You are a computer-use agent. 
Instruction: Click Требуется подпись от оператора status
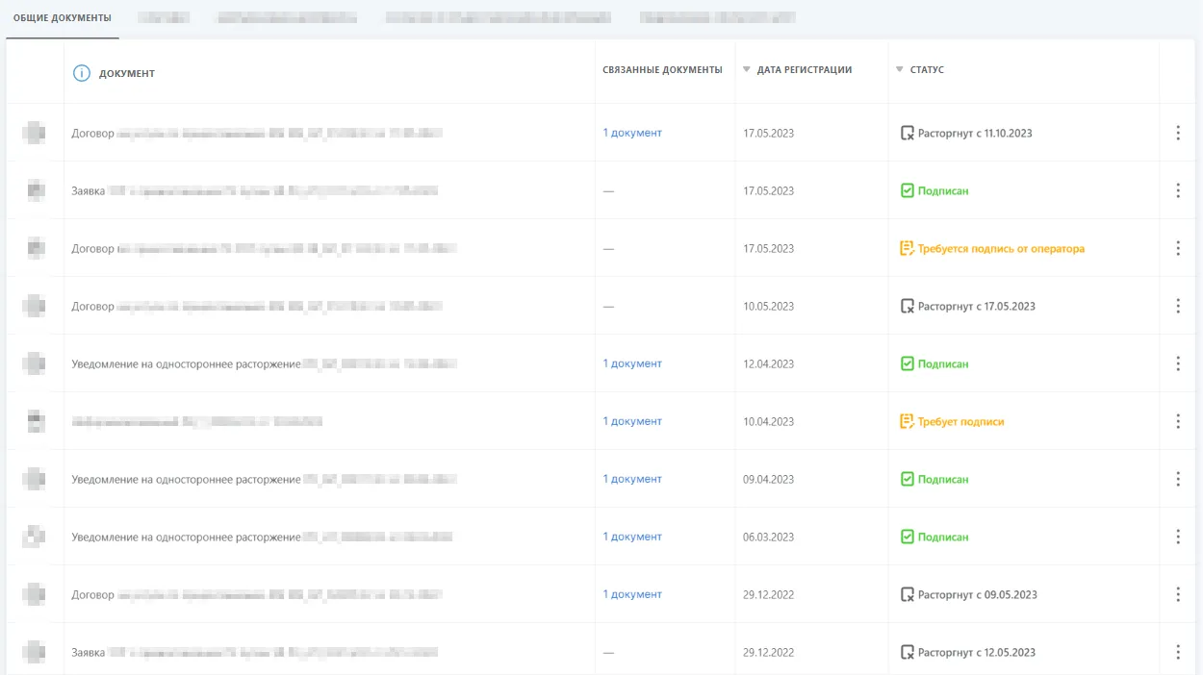1001,248
